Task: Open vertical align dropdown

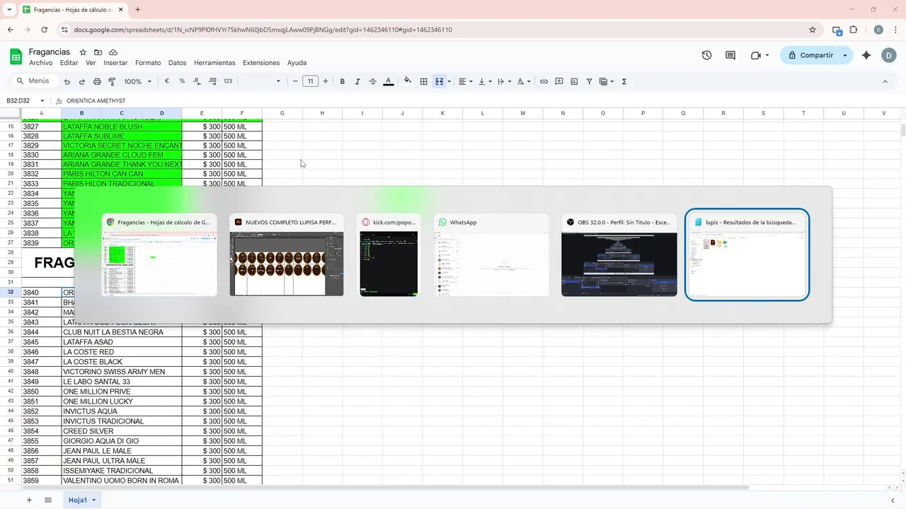Action: (x=485, y=81)
